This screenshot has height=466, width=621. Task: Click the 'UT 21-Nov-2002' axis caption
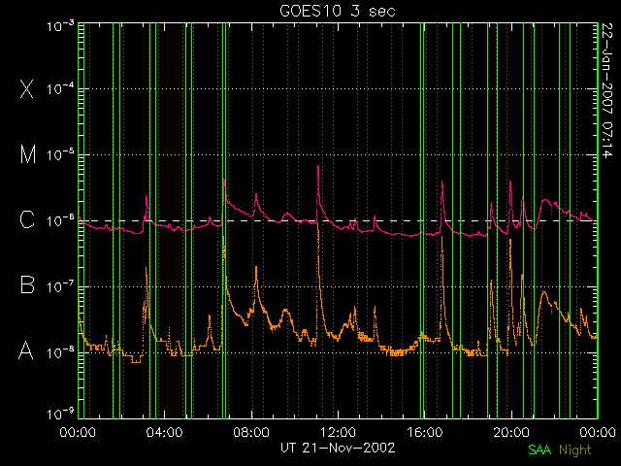(338, 448)
